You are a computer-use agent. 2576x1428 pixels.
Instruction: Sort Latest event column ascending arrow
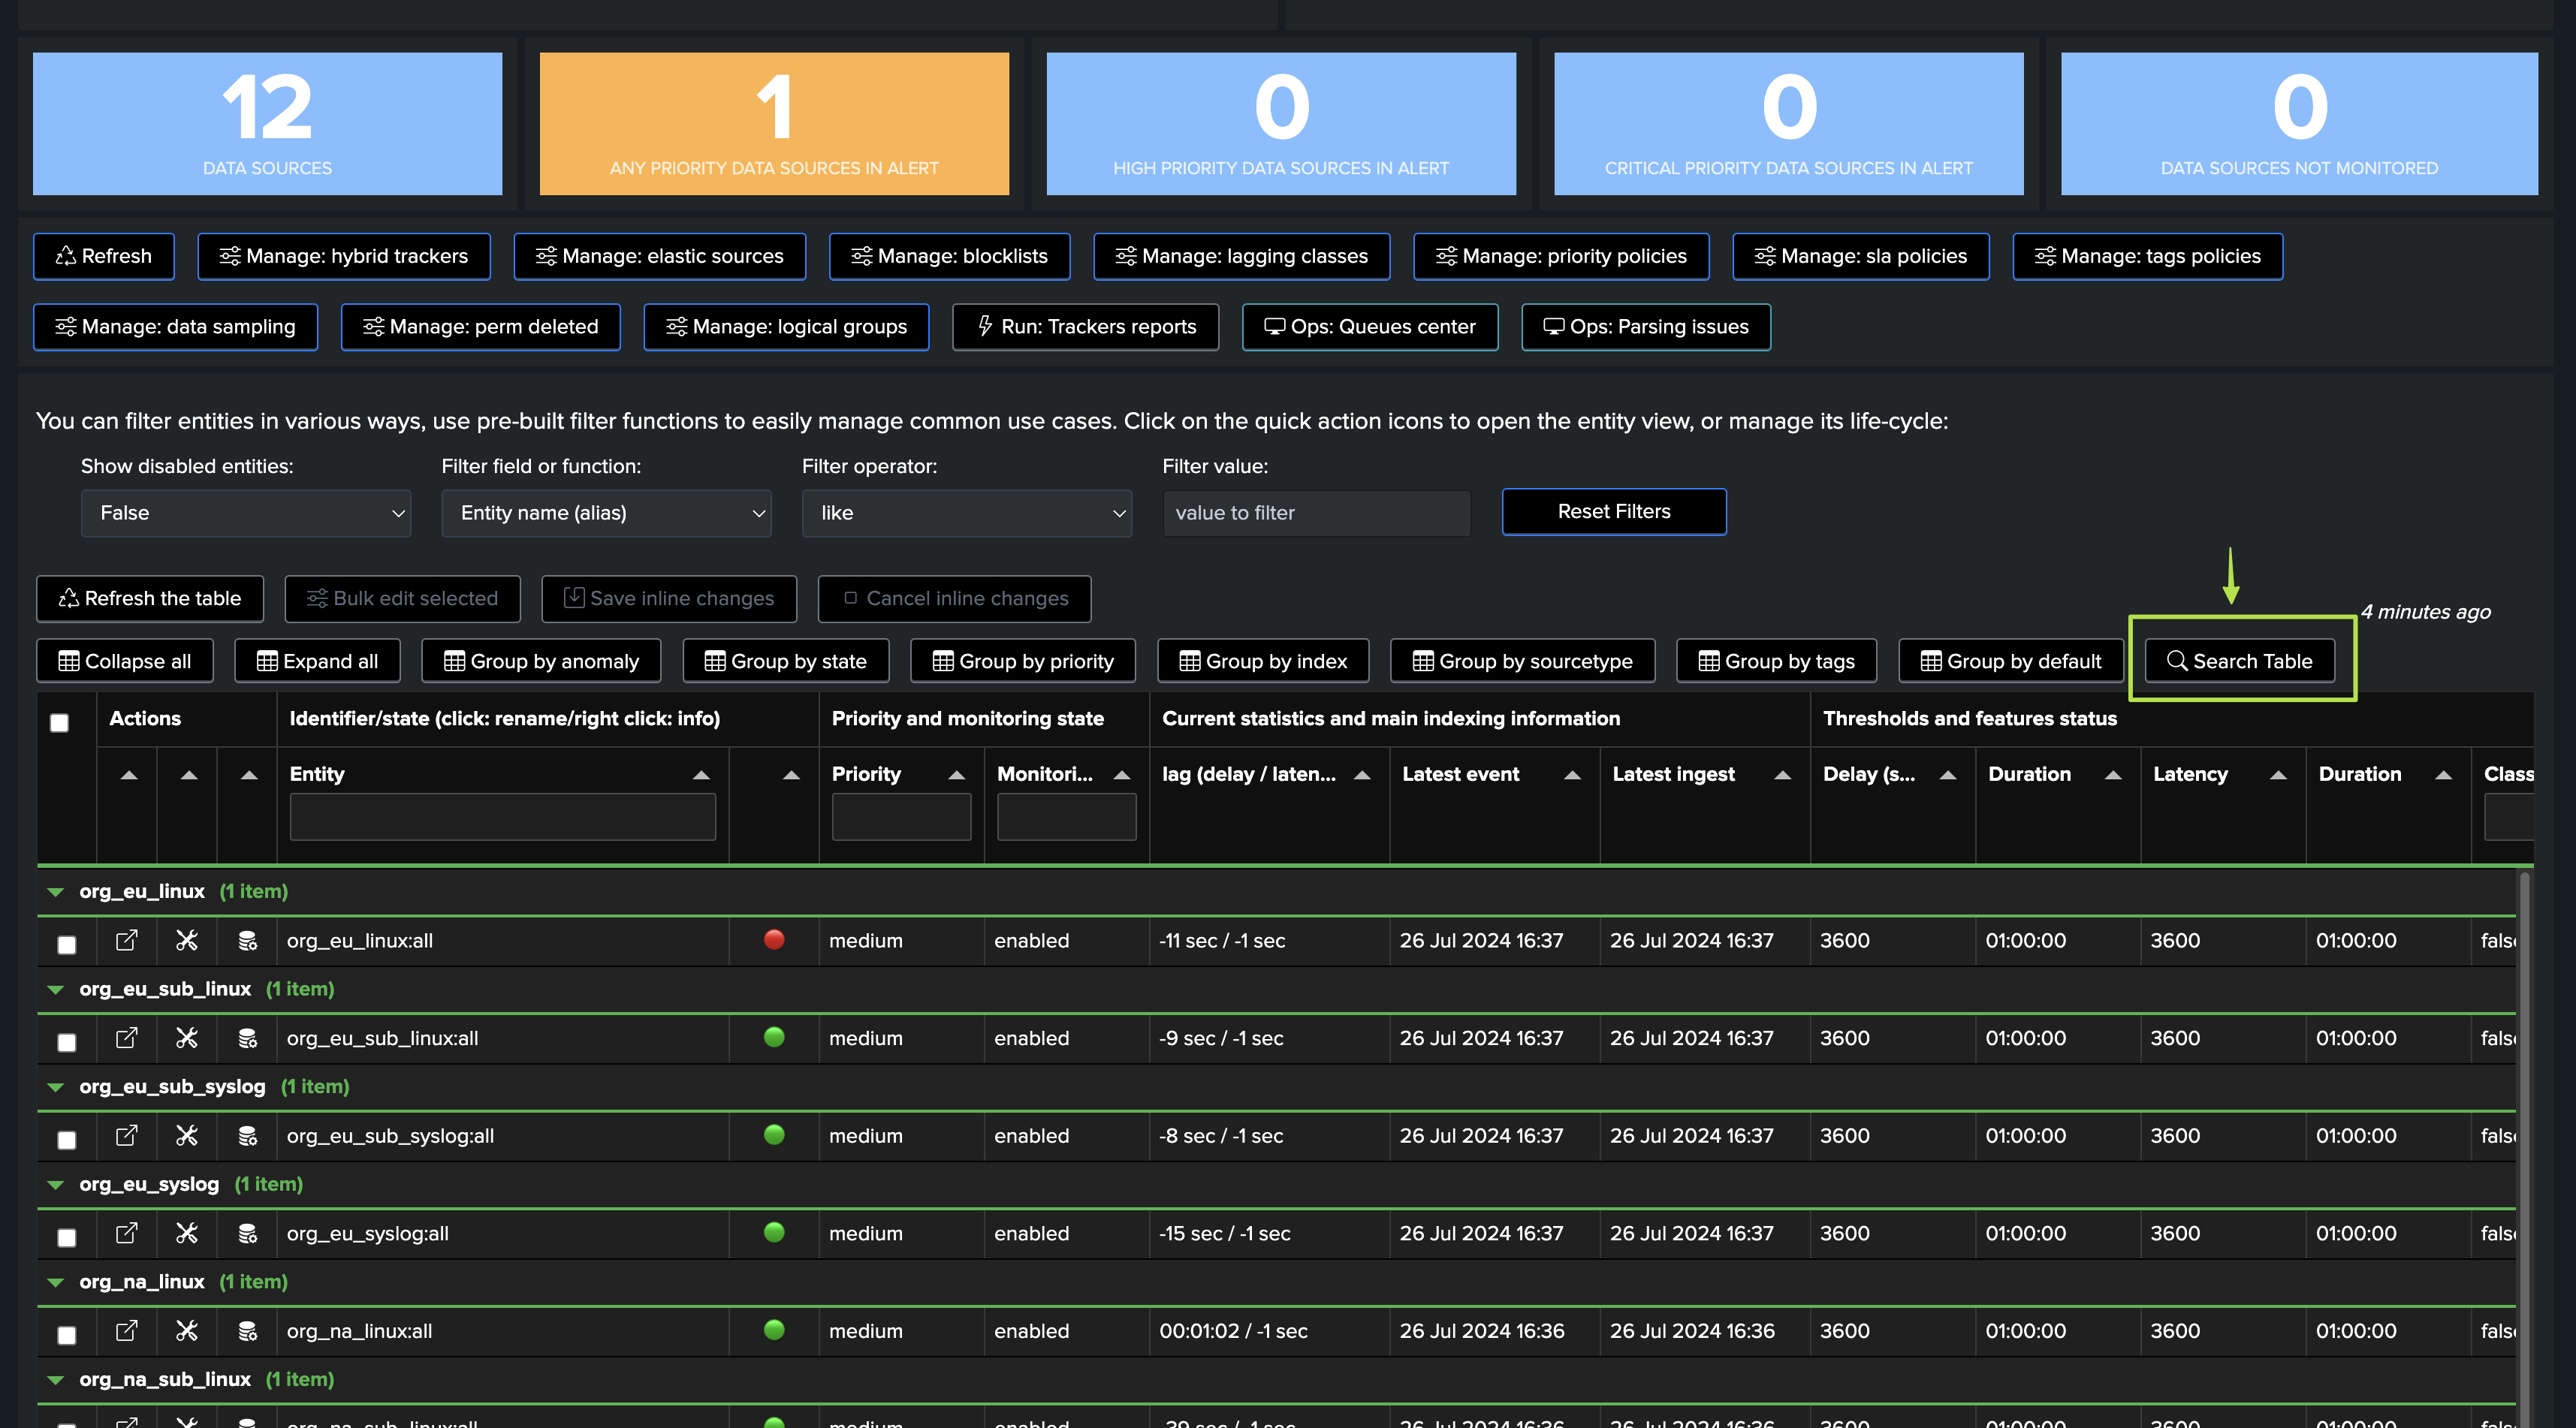(1571, 775)
